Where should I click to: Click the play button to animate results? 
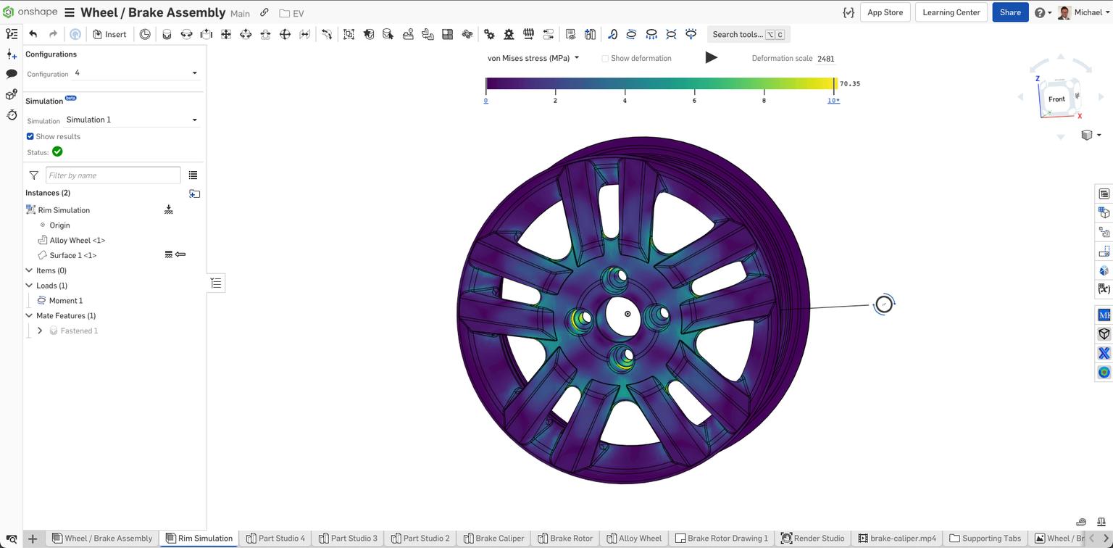pyautogui.click(x=711, y=57)
